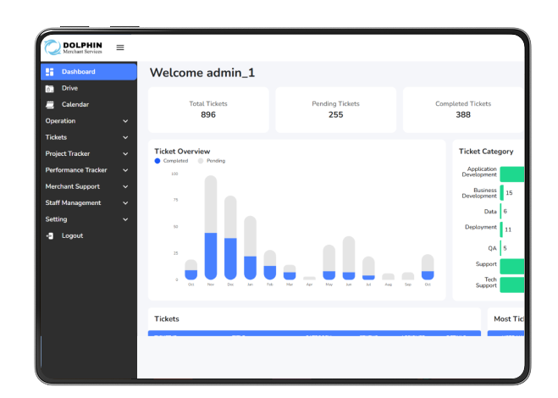The height and width of the screenshot is (398, 558).
Task: Expand the Operation sidebar menu
Action: pyautogui.click(x=88, y=121)
